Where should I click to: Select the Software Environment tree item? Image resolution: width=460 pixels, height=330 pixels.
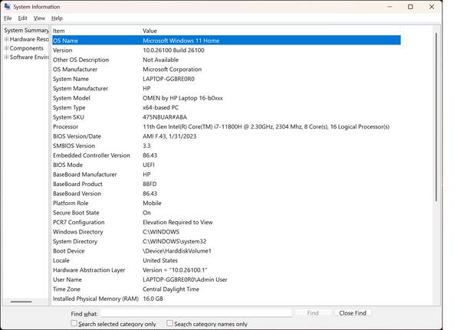29,57
